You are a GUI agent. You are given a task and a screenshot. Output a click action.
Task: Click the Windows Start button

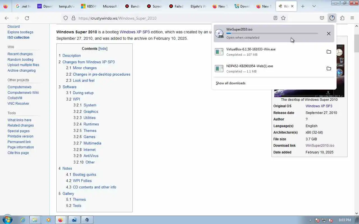pyautogui.click(x=7, y=220)
